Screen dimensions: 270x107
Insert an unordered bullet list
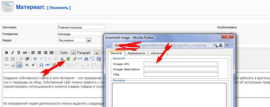coord(7,59)
